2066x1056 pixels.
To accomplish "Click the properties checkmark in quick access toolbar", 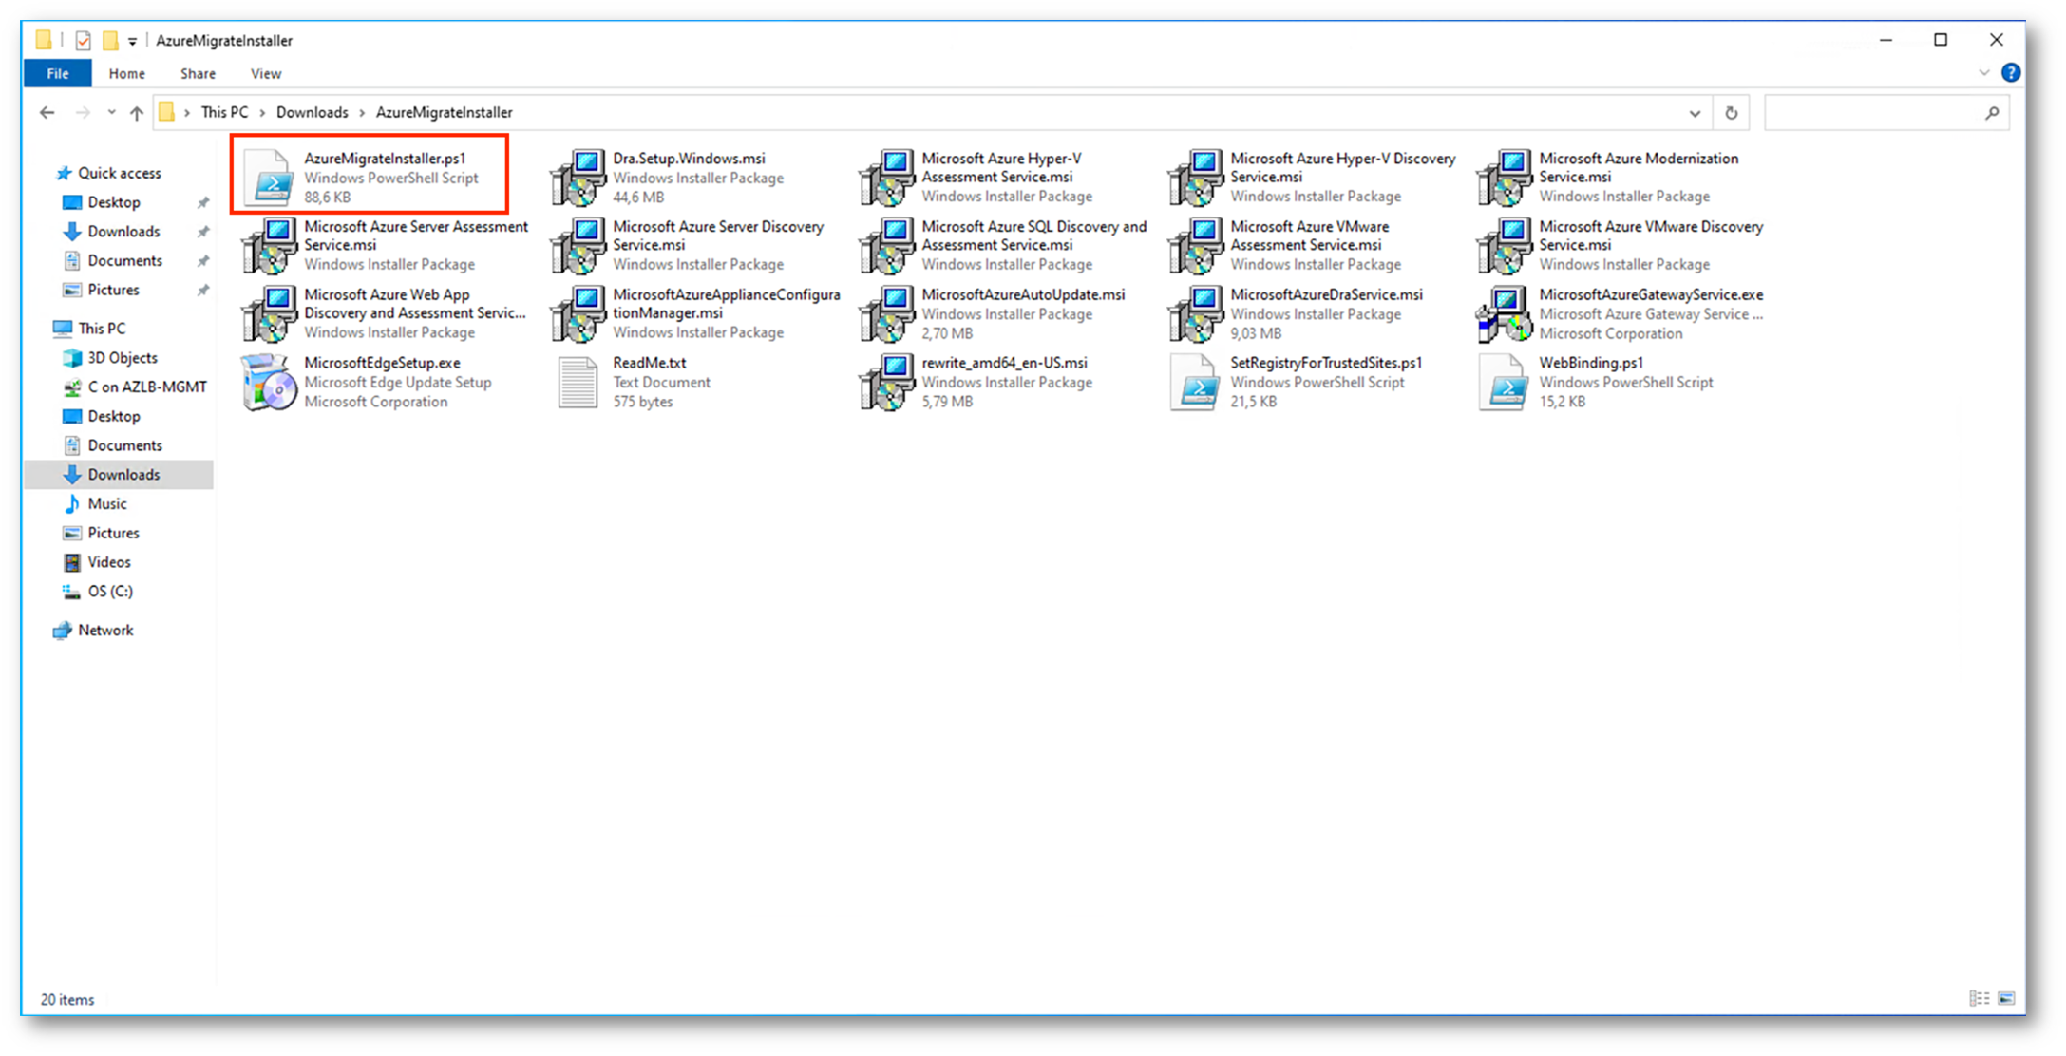I will pyautogui.click(x=84, y=40).
